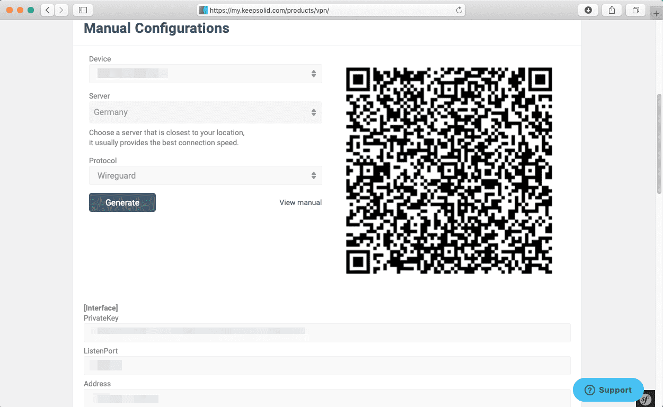This screenshot has width=663, height=407.
Task: Click the Support chat button
Action: 608,390
